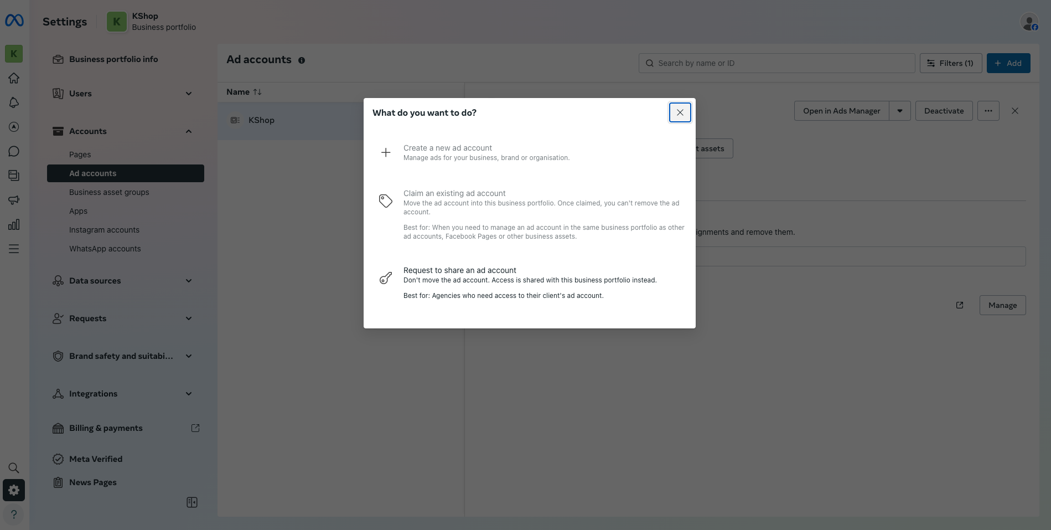Click the info icon beside Ad accounts
This screenshot has width=1051, height=530.
302,60
